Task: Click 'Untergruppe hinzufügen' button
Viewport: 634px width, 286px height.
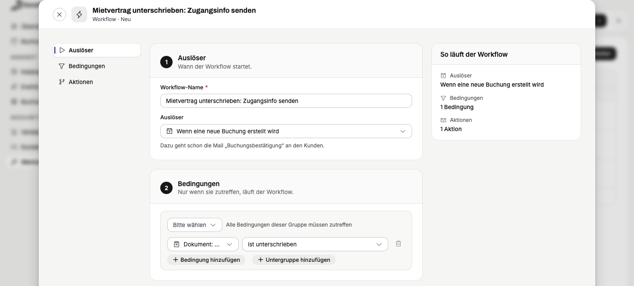Action: 294,260
